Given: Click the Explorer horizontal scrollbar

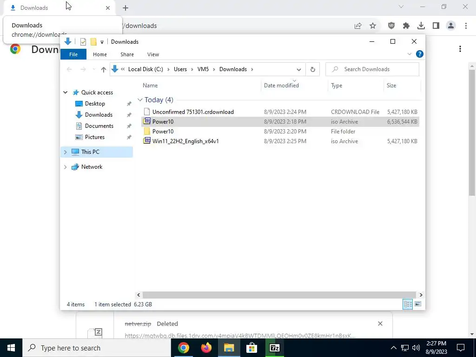Looking at the screenshot, I should point(279,295).
